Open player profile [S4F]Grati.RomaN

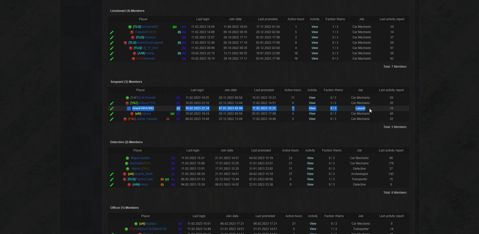point(143,98)
